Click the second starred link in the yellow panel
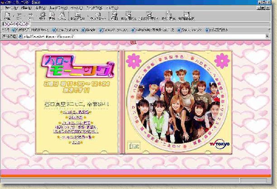 (x=76, y=117)
